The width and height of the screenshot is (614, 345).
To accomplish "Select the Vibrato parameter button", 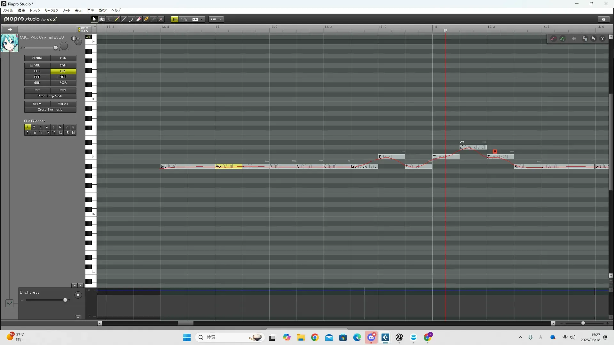I will click(x=63, y=104).
